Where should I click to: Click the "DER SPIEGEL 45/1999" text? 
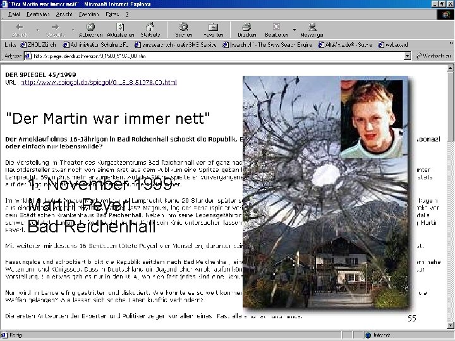pos(40,75)
